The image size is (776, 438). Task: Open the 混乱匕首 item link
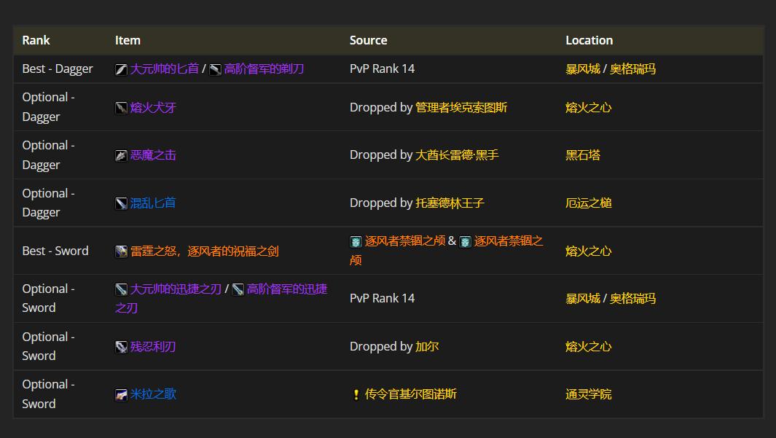click(153, 203)
